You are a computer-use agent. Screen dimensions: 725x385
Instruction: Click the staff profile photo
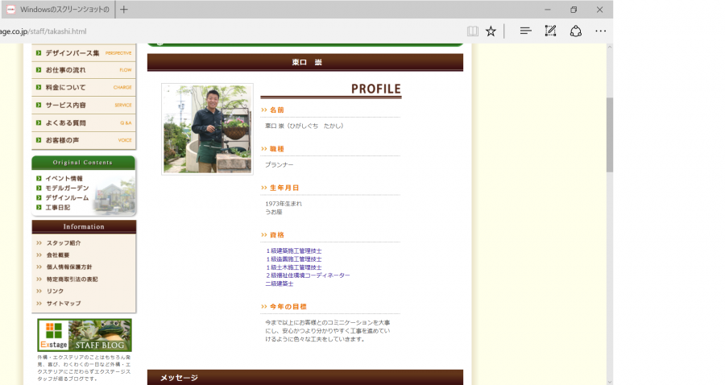[207, 129]
